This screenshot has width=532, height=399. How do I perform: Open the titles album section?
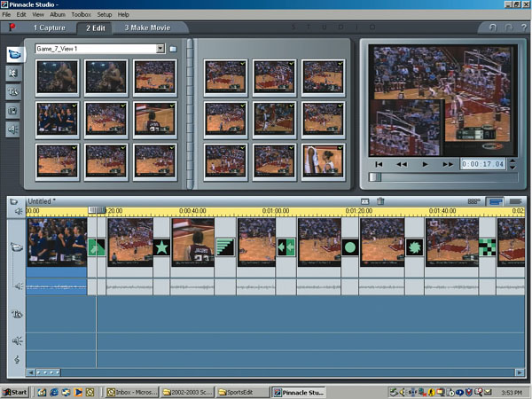(15, 91)
